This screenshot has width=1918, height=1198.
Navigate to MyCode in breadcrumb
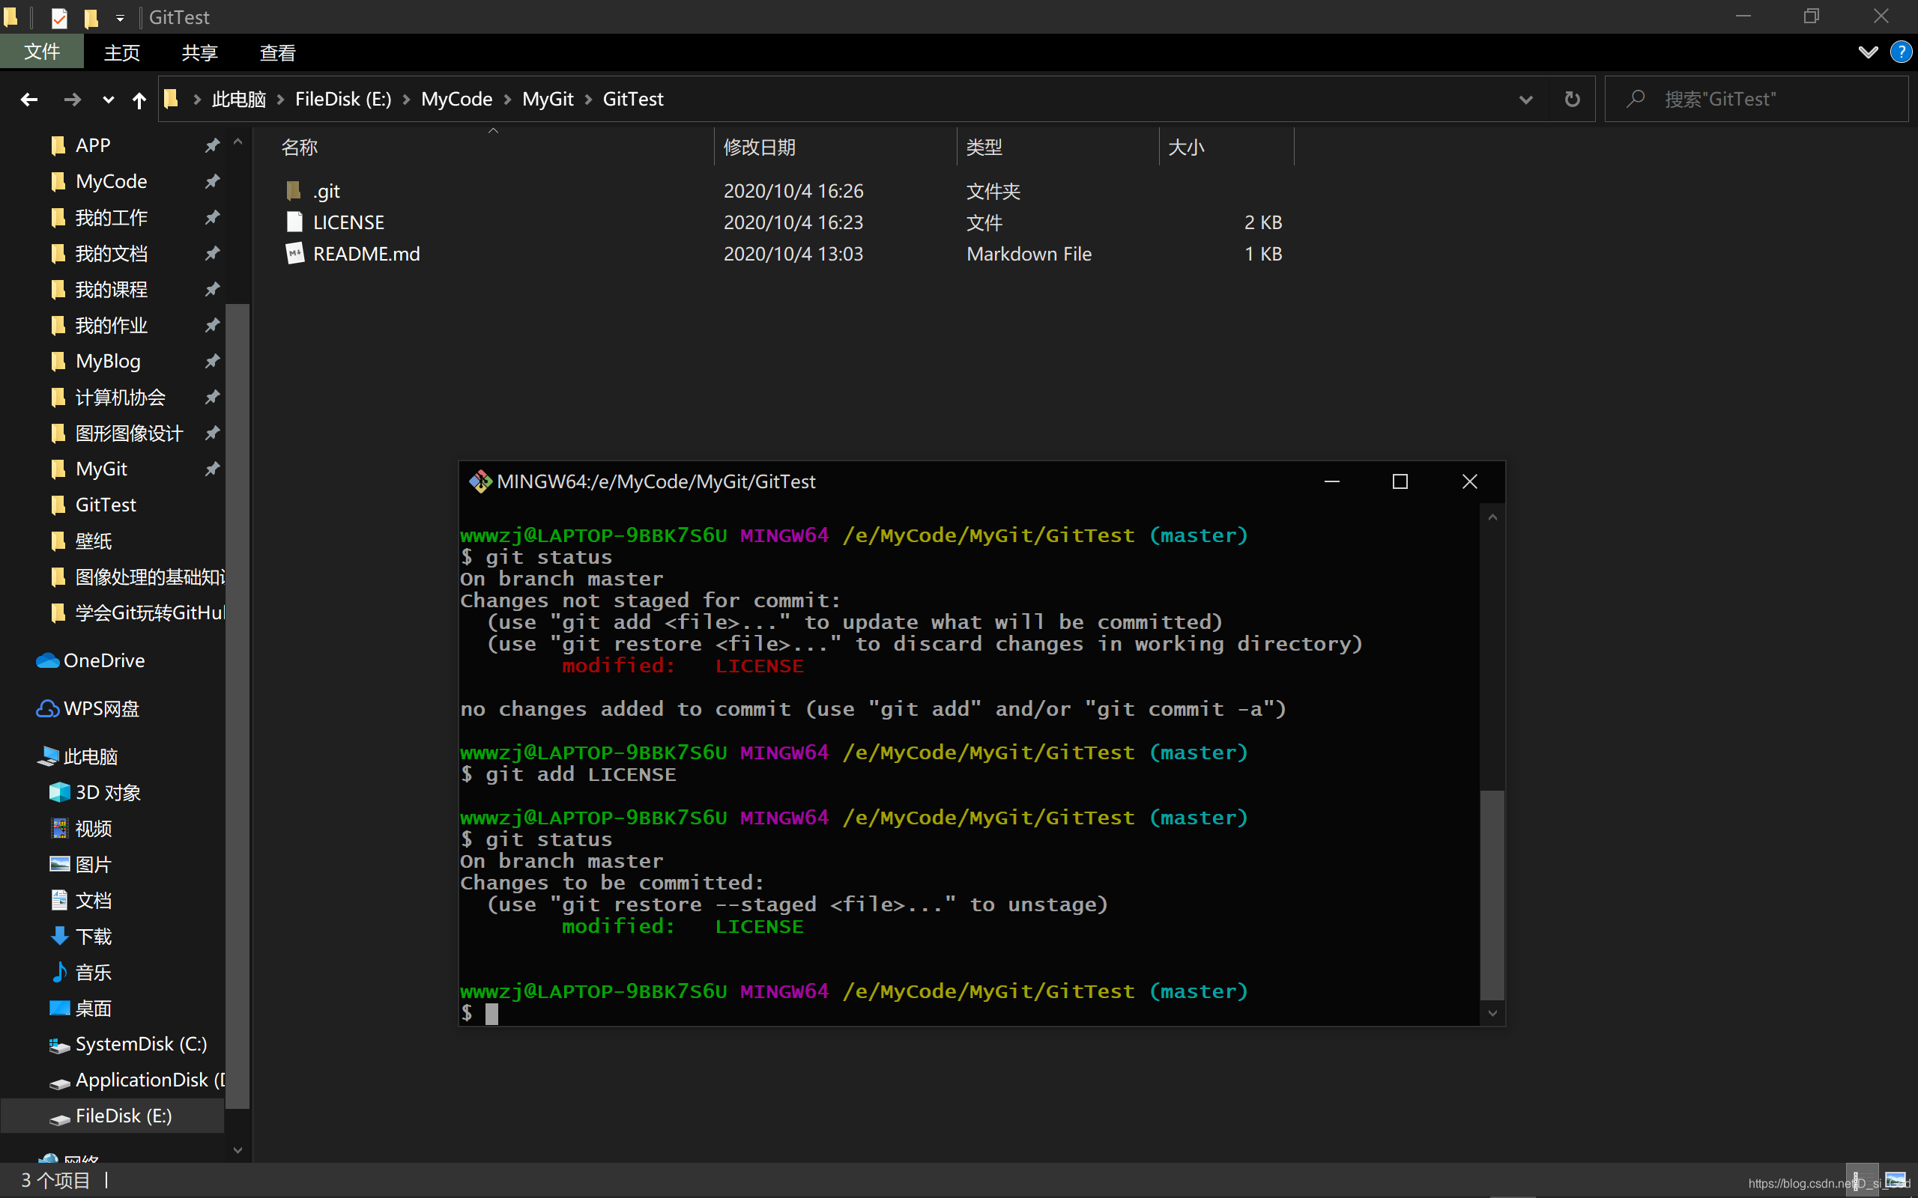[456, 99]
